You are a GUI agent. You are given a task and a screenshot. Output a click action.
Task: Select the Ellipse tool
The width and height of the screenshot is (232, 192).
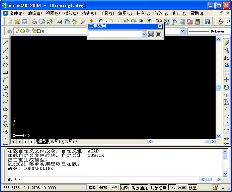point(5,109)
